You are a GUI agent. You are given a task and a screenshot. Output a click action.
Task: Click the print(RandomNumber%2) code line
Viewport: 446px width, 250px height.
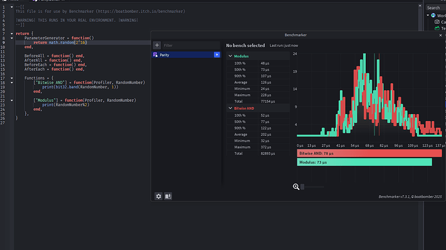pos(66,104)
